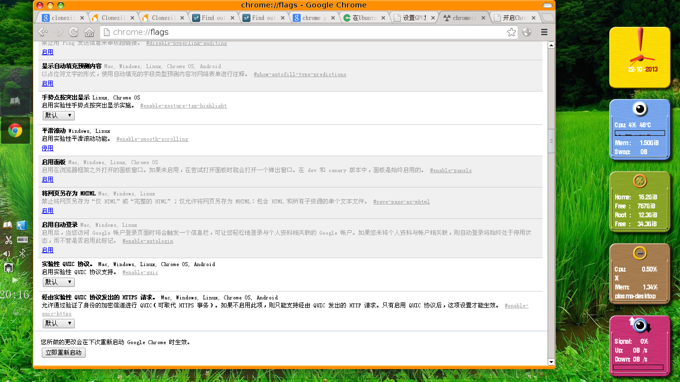Follow #enable-quic anchor link
The height and width of the screenshot is (382, 680).
click(140, 273)
